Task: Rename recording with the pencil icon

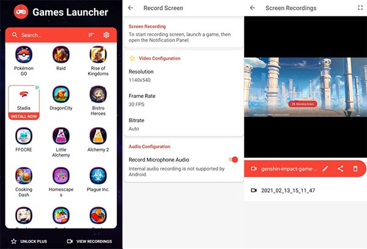Action: tap(325, 168)
